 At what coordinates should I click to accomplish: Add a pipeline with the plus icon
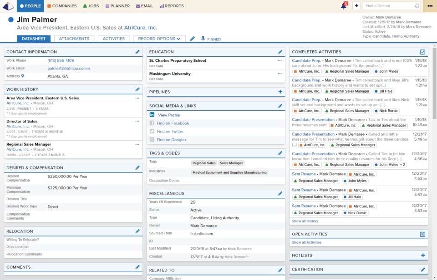[x=280, y=92]
